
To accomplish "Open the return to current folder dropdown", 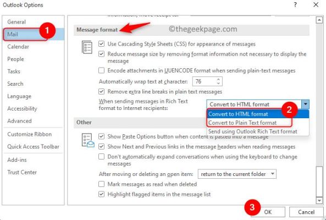I will pos(237,174).
